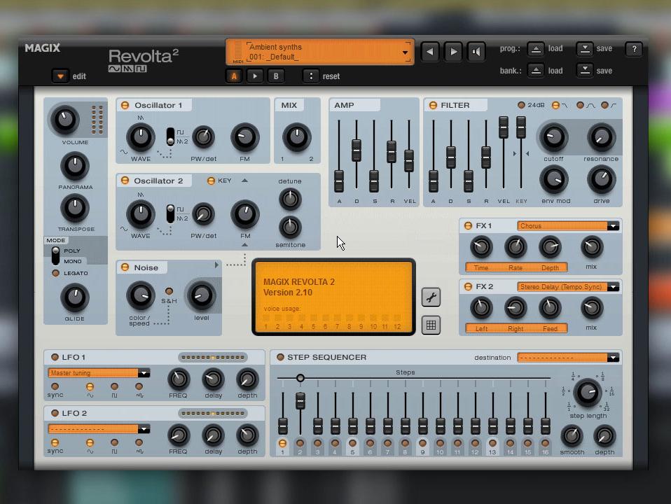The height and width of the screenshot is (504, 671).
Task: Click the step length knob
Action: pyautogui.click(x=588, y=392)
